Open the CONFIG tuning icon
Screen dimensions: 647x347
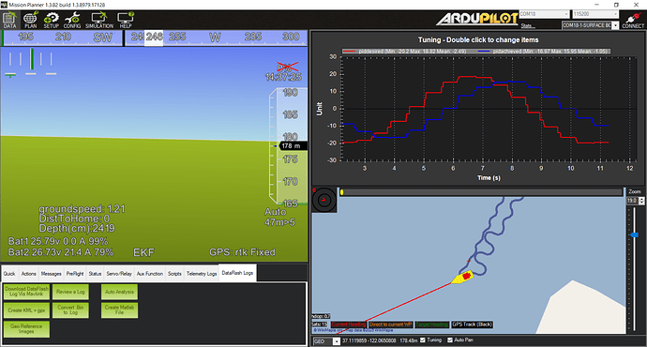[72, 20]
